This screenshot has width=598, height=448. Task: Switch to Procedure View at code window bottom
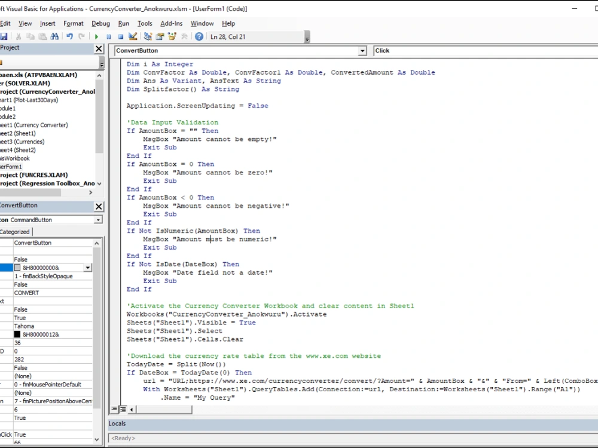tap(114, 409)
